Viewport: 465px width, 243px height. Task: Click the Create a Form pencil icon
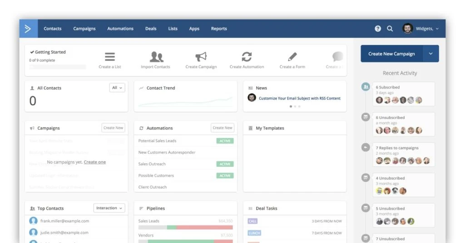tap(292, 57)
